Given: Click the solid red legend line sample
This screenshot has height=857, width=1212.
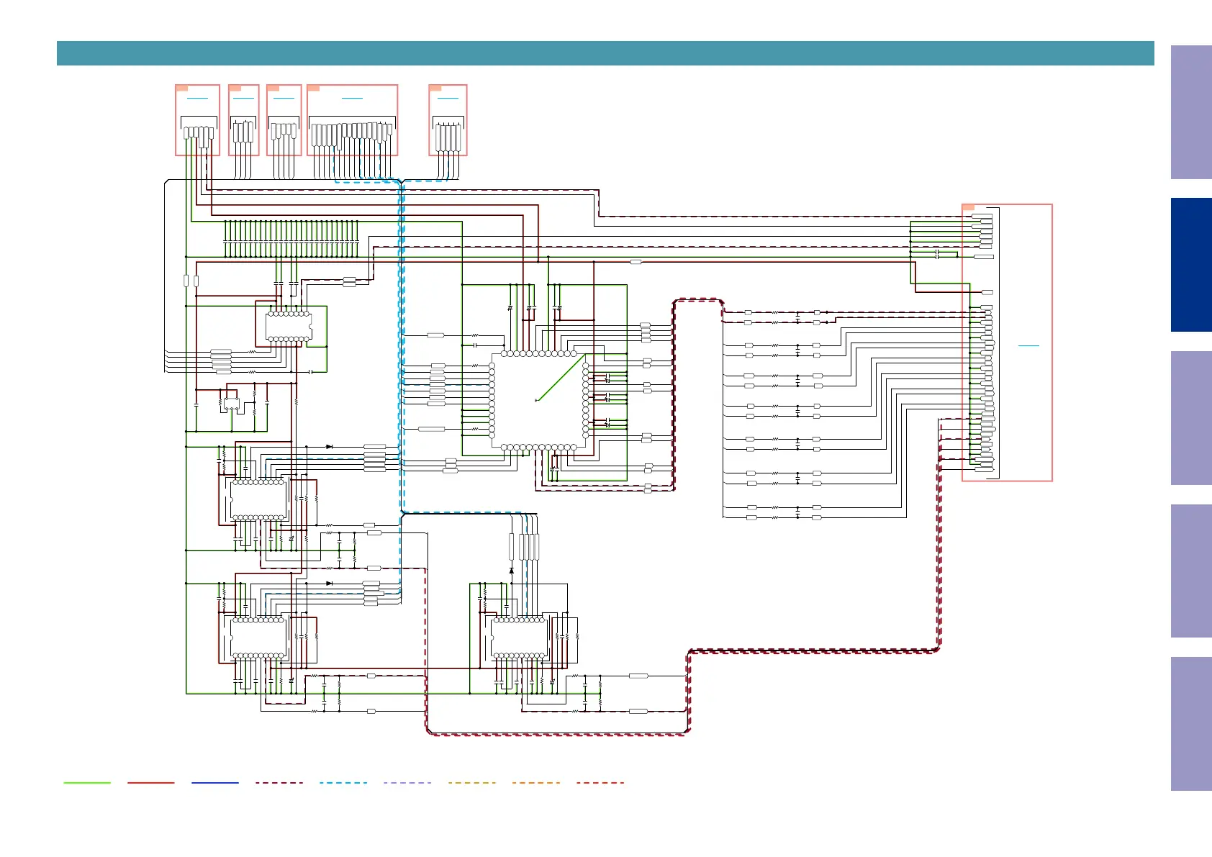Looking at the screenshot, I should 151,783.
